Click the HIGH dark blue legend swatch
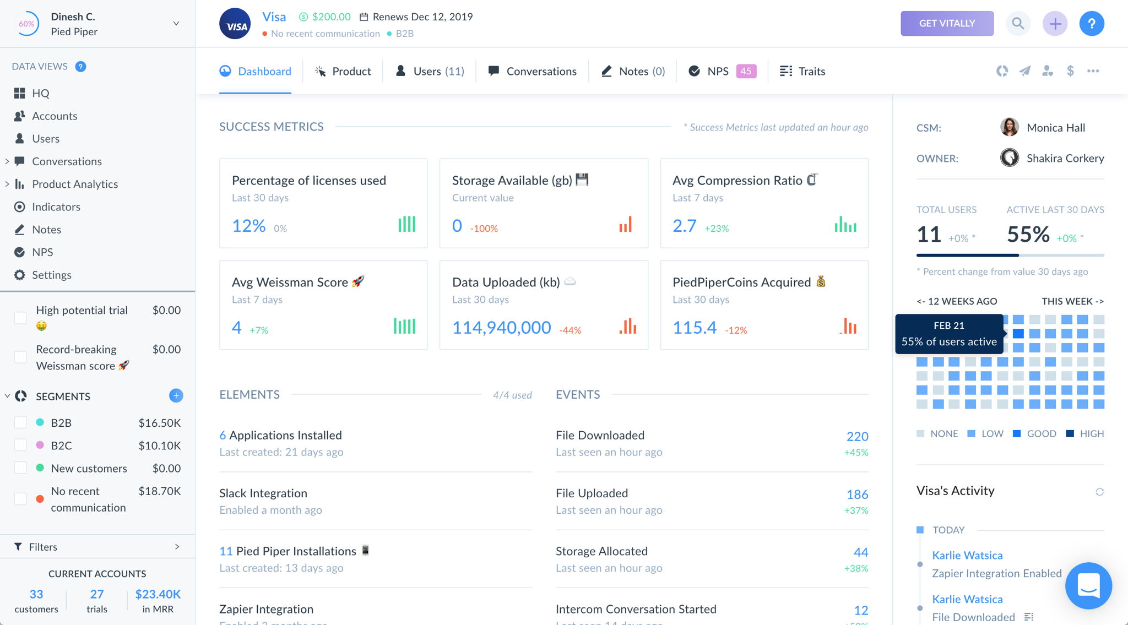Viewport: 1128px width, 625px height. point(1070,433)
